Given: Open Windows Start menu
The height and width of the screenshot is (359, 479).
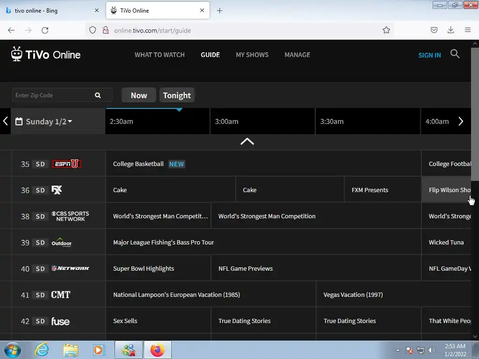Looking at the screenshot, I should click(12, 350).
